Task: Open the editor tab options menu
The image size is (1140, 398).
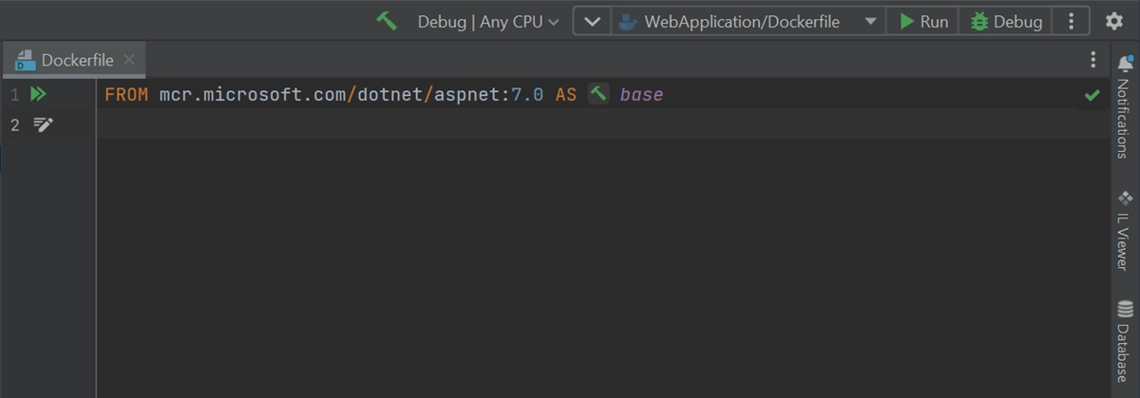Action: [x=1092, y=60]
